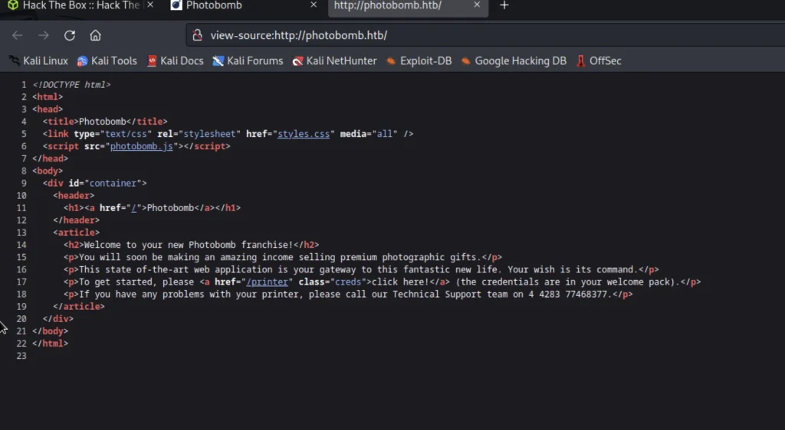Open a new browser tab
Screen dimensions: 785x430
coord(504,5)
